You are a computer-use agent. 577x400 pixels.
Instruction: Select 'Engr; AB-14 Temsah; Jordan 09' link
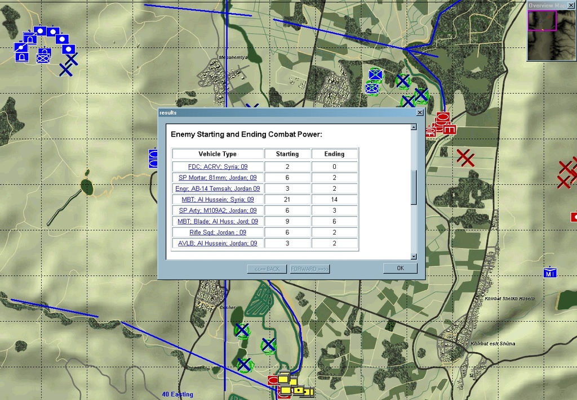[218, 188]
